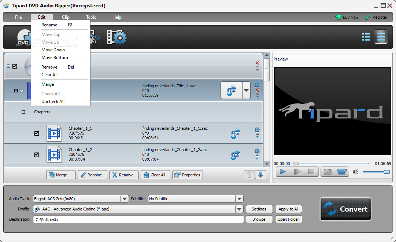Uncheck the Chapter_1_1 checkbox

pos(37,133)
